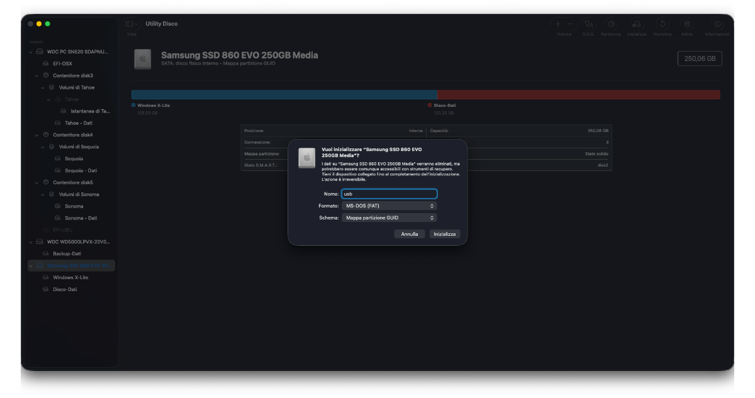Collapse the Volumi di Sonoma group
This screenshot has width=755, height=398.
coord(43,195)
